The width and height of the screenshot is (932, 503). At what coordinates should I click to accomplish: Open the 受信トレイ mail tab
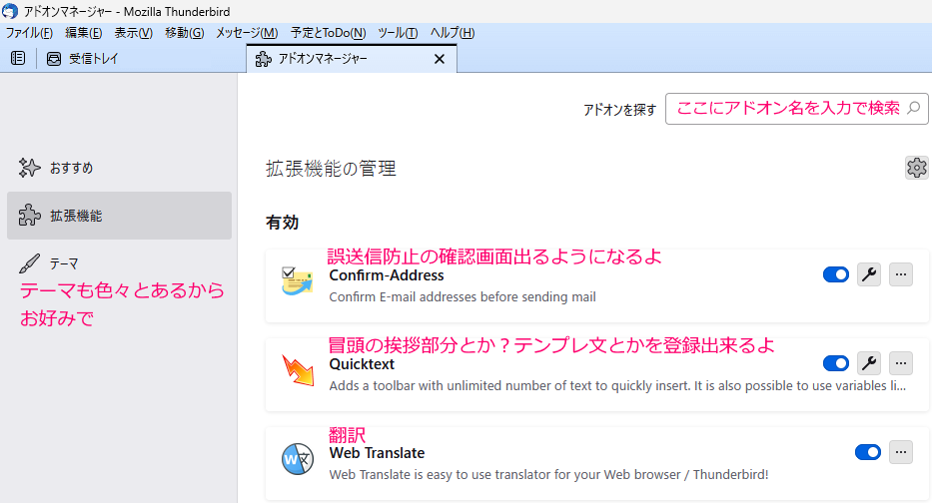(83, 59)
